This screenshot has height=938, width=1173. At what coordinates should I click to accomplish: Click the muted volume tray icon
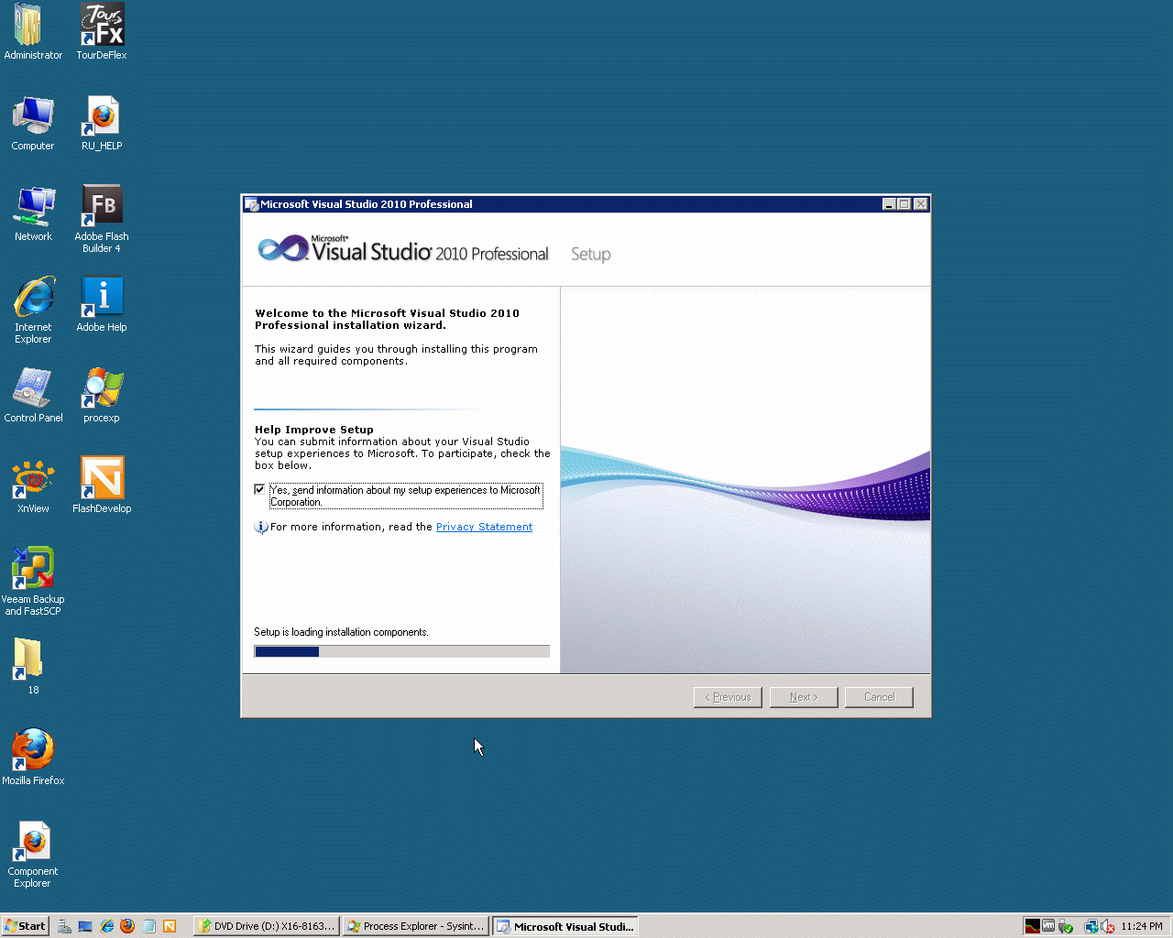[x=1108, y=926]
